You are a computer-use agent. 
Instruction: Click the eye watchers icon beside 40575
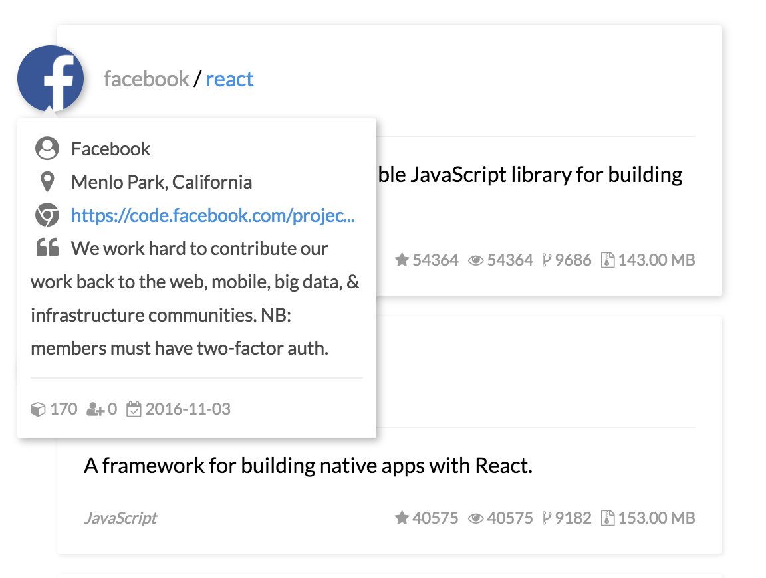point(476,518)
